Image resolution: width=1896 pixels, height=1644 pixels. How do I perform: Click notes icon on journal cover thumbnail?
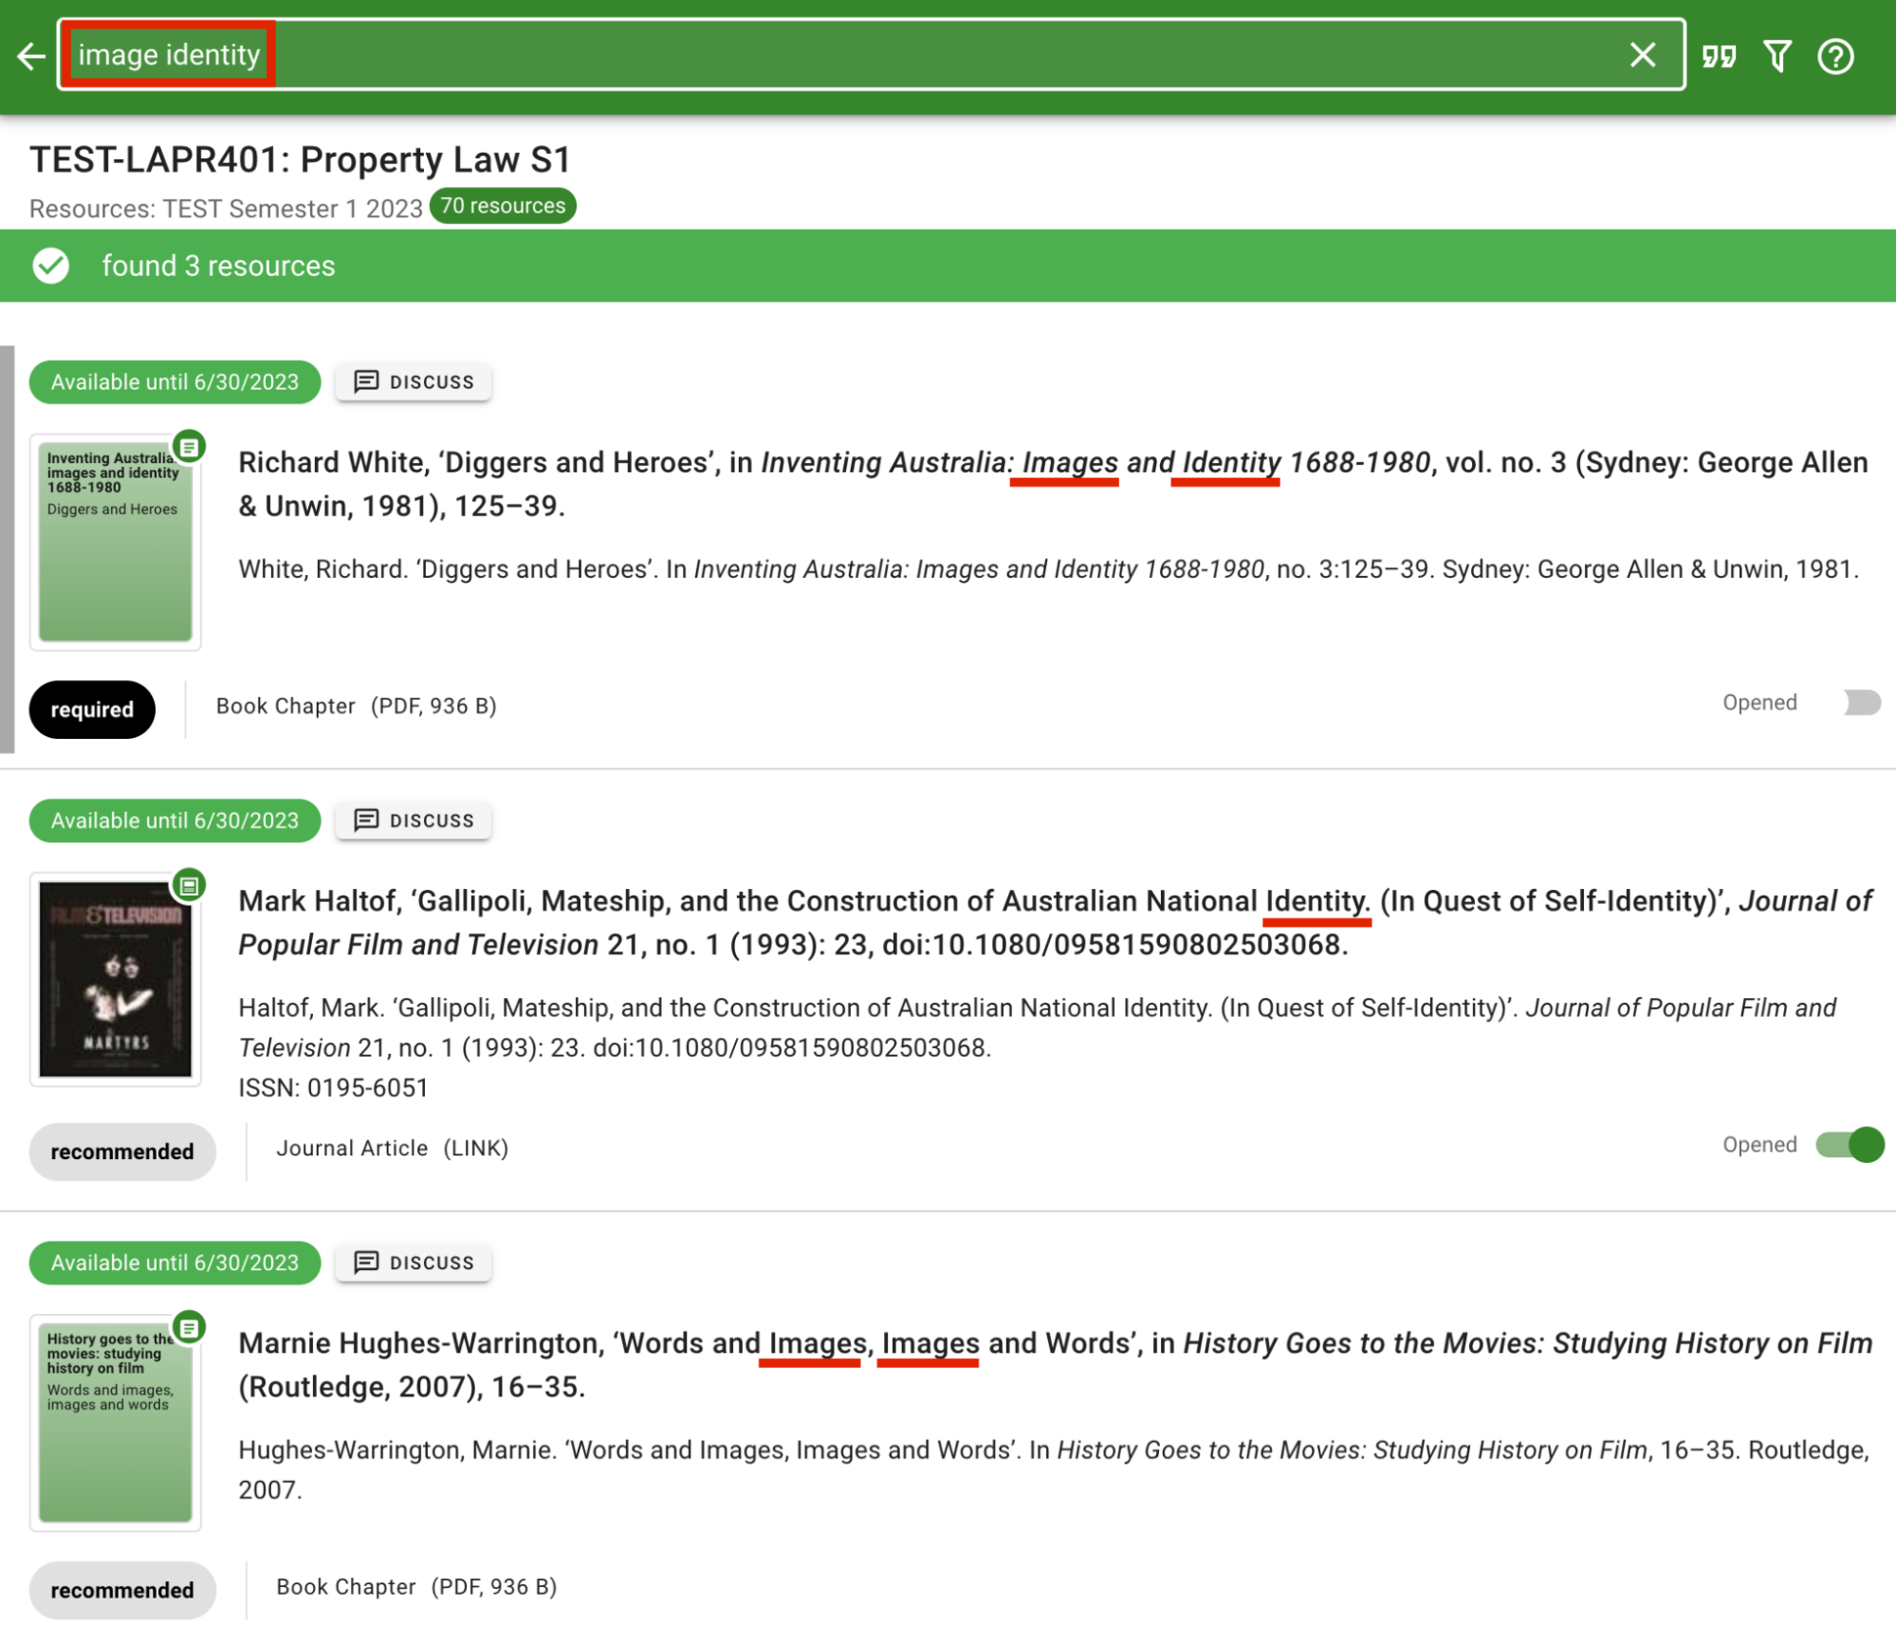(190, 885)
